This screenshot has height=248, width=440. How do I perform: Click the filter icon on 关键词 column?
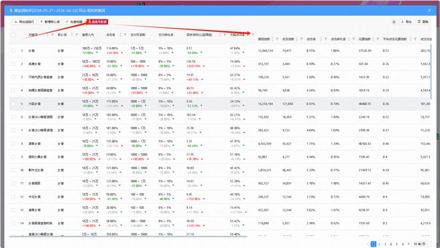point(52,35)
